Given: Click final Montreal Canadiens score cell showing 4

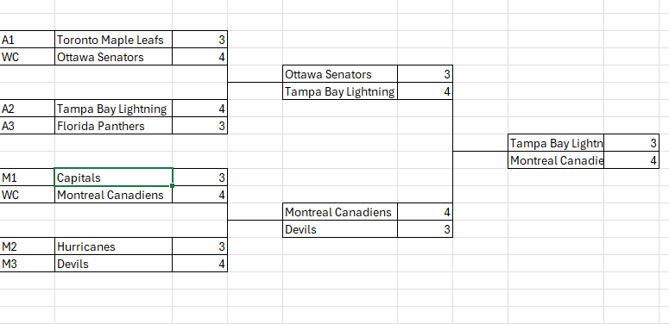Looking at the screenshot, I should click(x=632, y=160).
